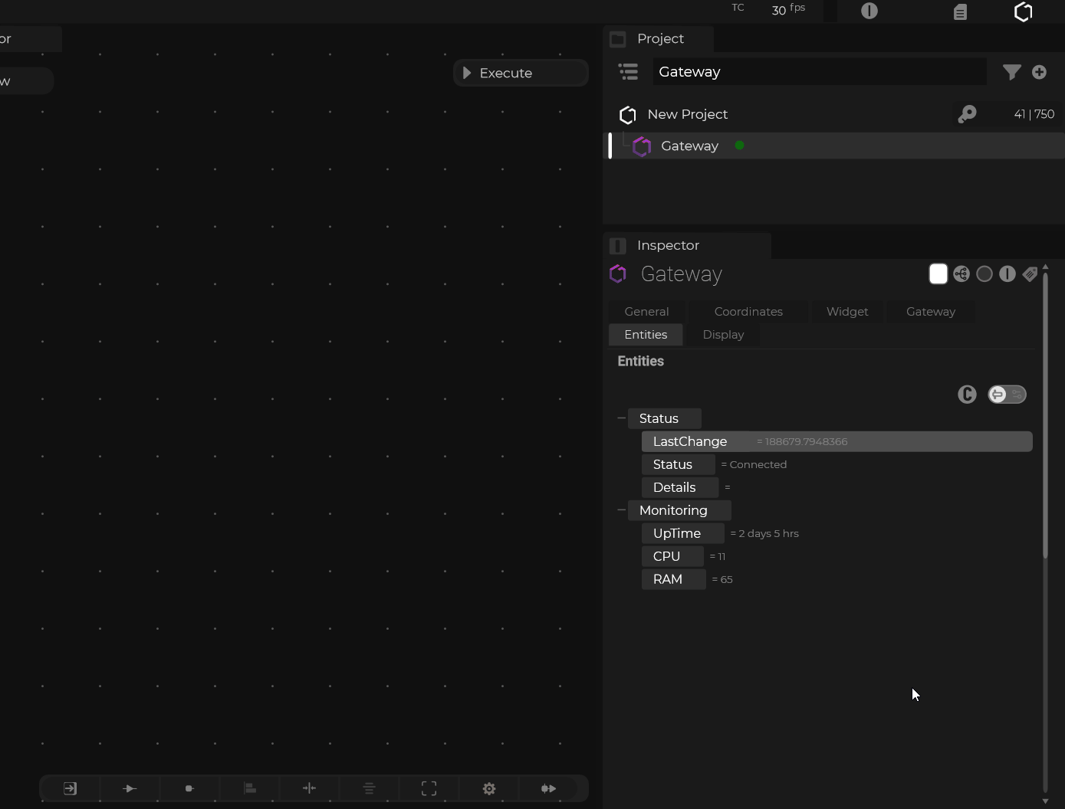This screenshot has height=809, width=1065.
Task: Collapse the Status entity group
Action: (x=621, y=418)
